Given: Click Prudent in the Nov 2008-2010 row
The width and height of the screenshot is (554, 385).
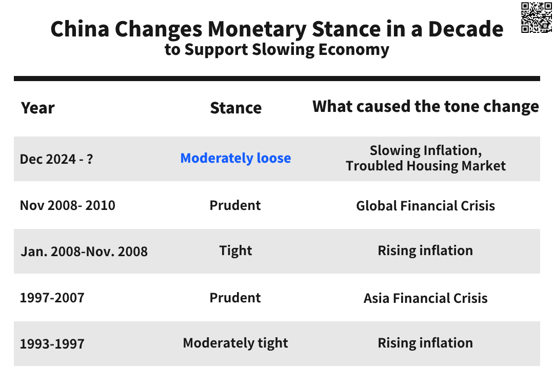Looking at the screenshot, I should [x=235, y=205].
